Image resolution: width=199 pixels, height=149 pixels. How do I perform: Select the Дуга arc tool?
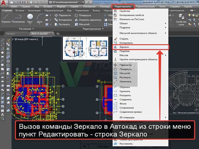[x=40, y=19]
